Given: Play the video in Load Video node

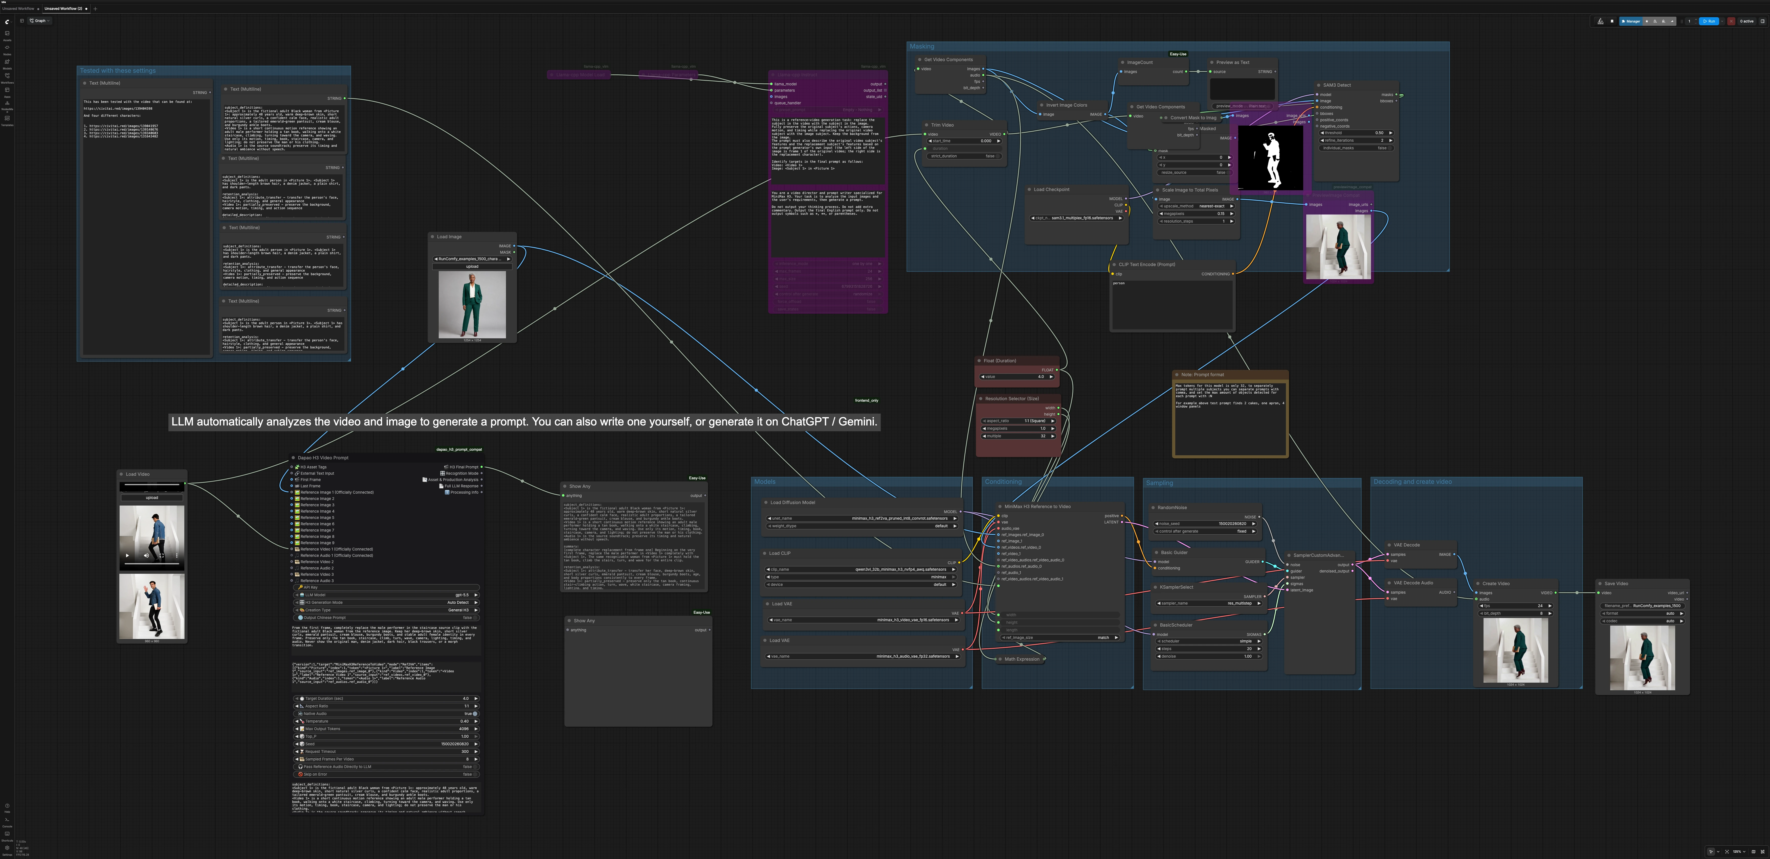Looking at the screenshot, I should [x=127, y=556].
